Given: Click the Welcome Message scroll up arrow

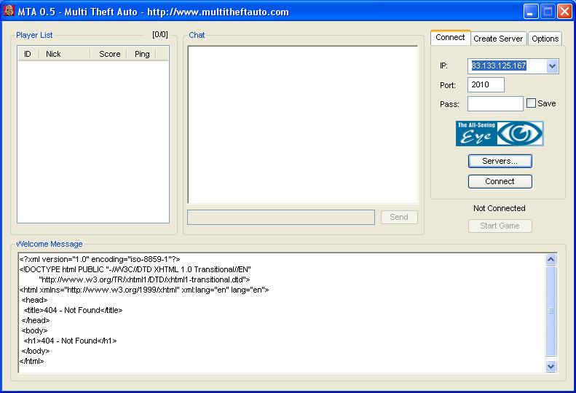Looking at the screenshot, I should (x=551, y=260).
